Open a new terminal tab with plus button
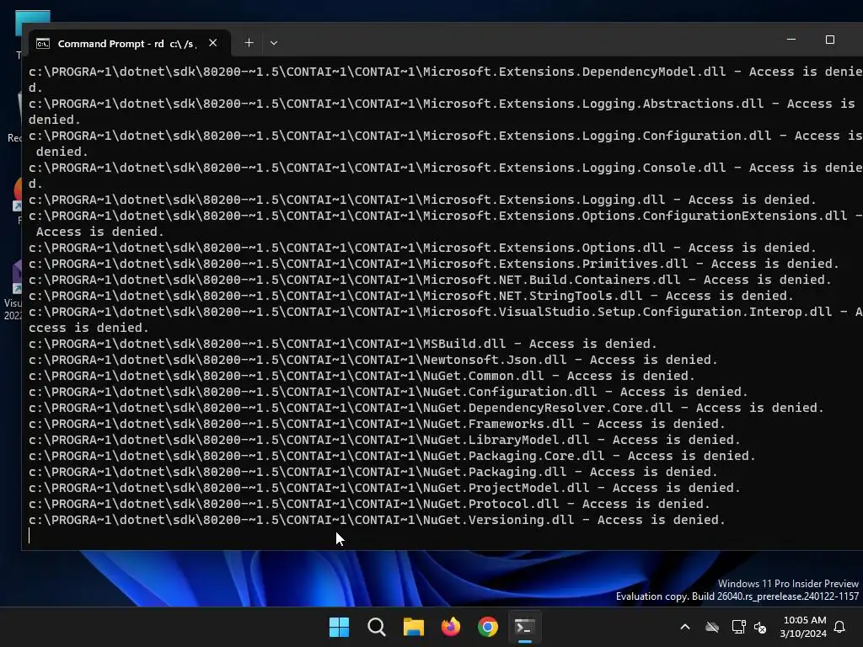The width and height of the screenshot is (863, 647). [x=249, y=43]
